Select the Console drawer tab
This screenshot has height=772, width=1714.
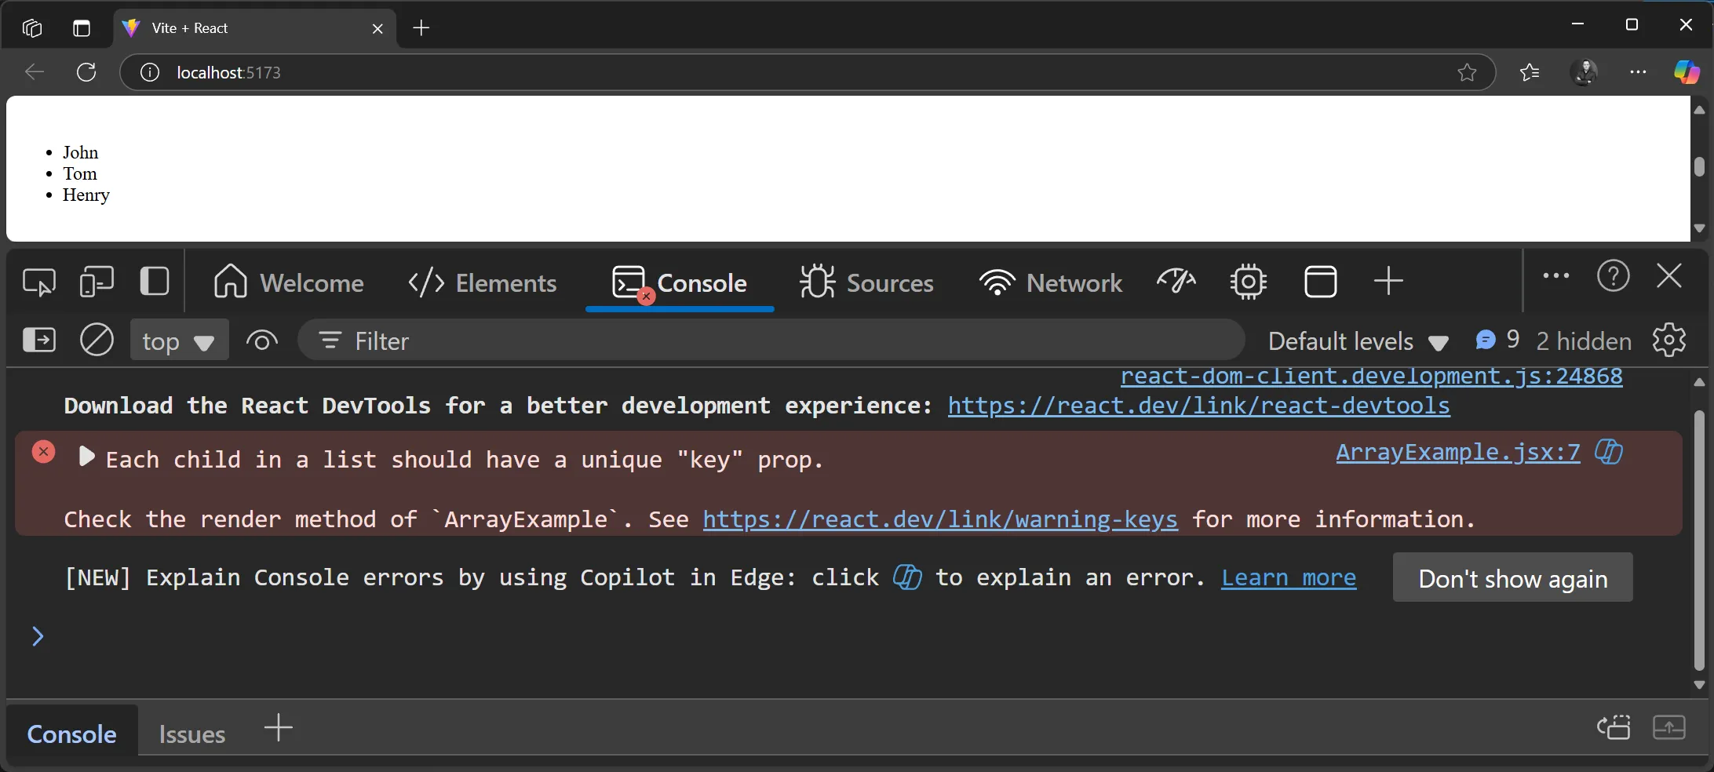(x=72, y=734)
